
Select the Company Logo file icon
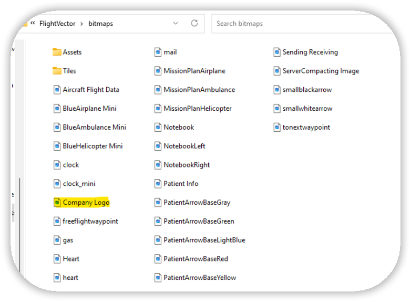pyautogui.click(x=57, y=202)
